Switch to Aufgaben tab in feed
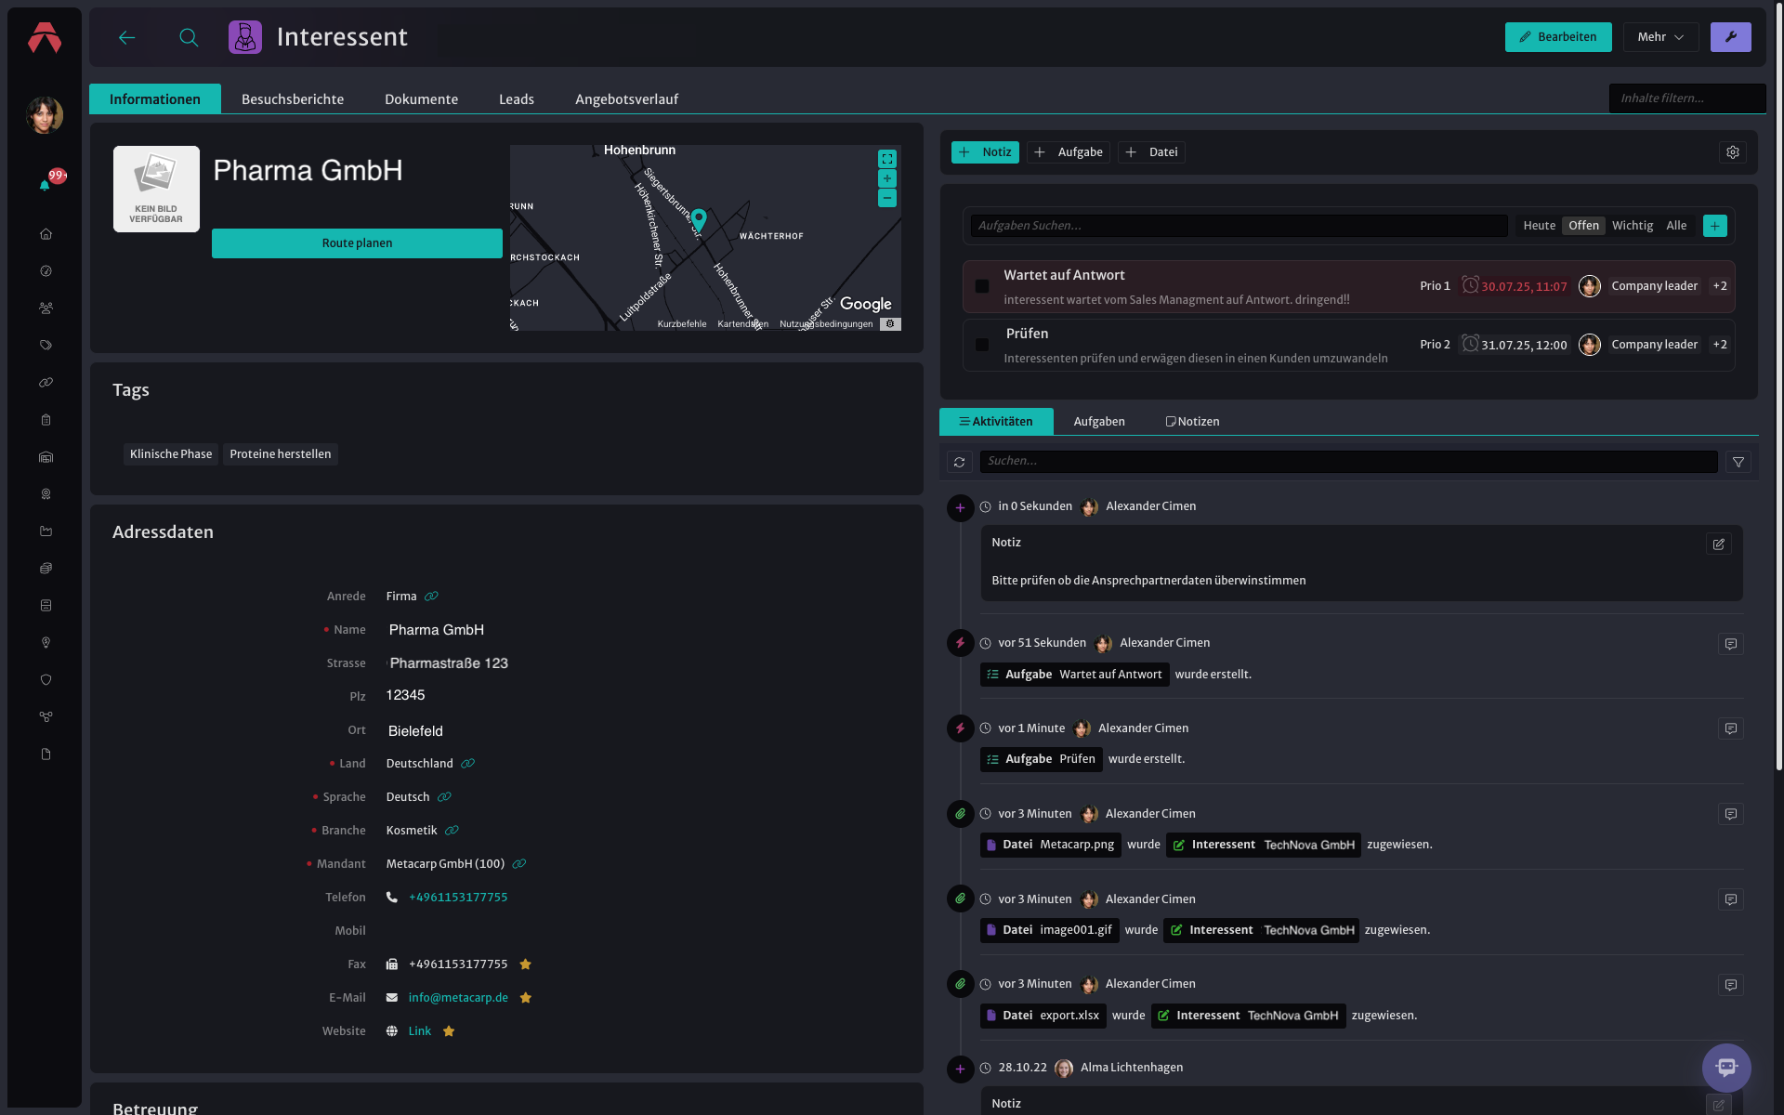 coord(1099,422)
